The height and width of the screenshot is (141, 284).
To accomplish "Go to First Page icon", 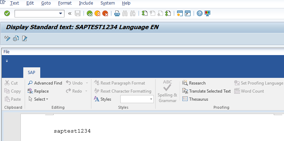I will 145,14.
